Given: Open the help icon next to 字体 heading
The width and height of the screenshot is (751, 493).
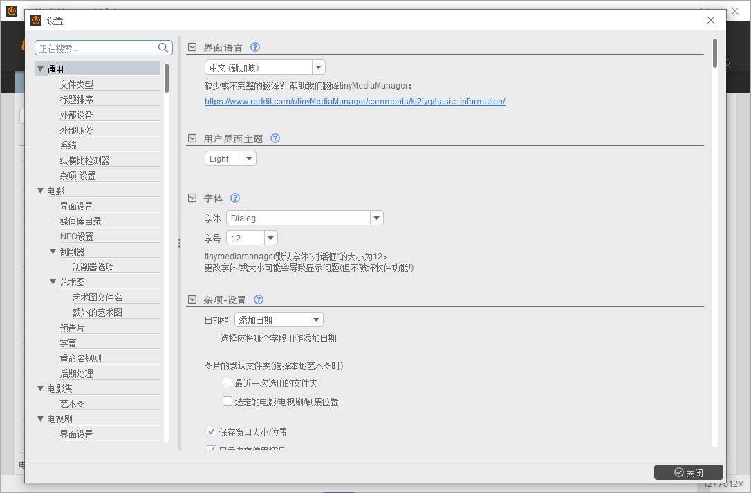Looking at the screenshot, I should click(x=234, y=198).
